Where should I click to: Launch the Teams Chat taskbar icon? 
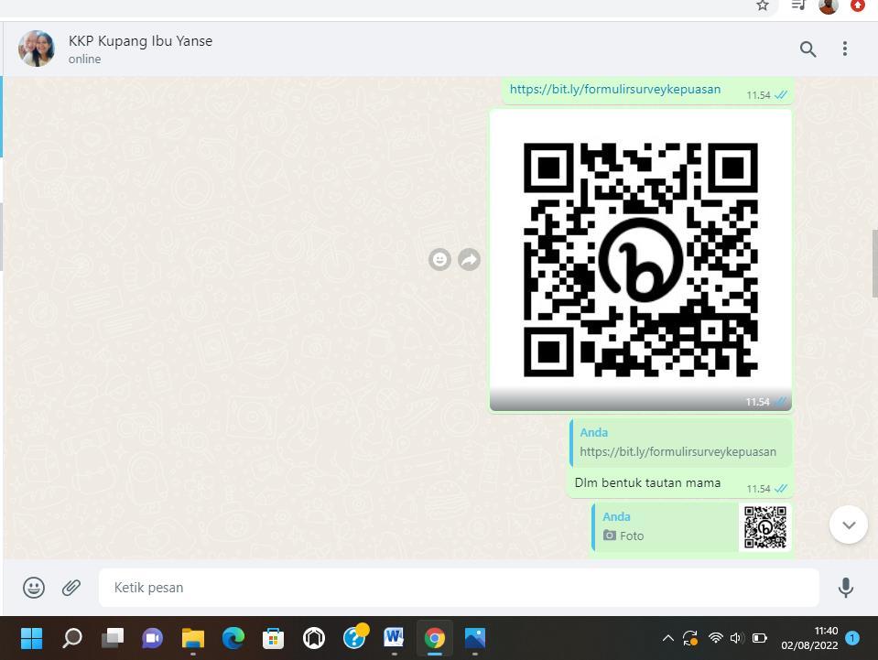(152, 638)
